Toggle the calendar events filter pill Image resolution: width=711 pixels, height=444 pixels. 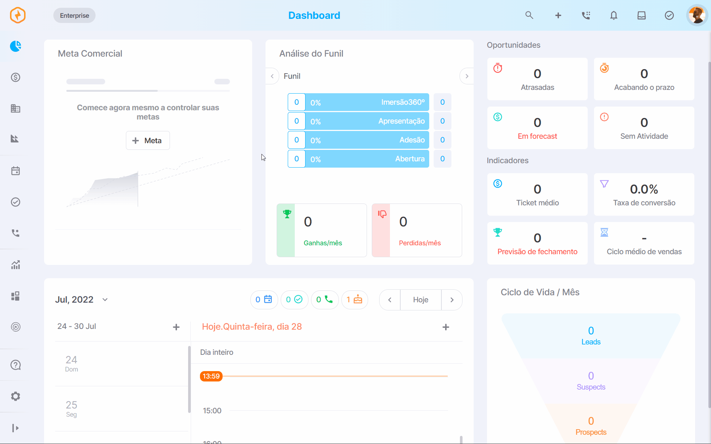(x=264, y=299)
